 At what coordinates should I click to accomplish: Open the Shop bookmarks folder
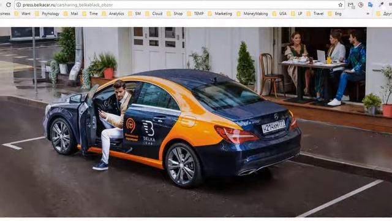tap(175, 14)
